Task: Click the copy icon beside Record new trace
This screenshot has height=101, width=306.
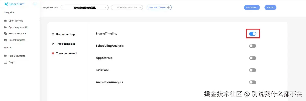Action: pyautogui.click(x=6, y=34)
